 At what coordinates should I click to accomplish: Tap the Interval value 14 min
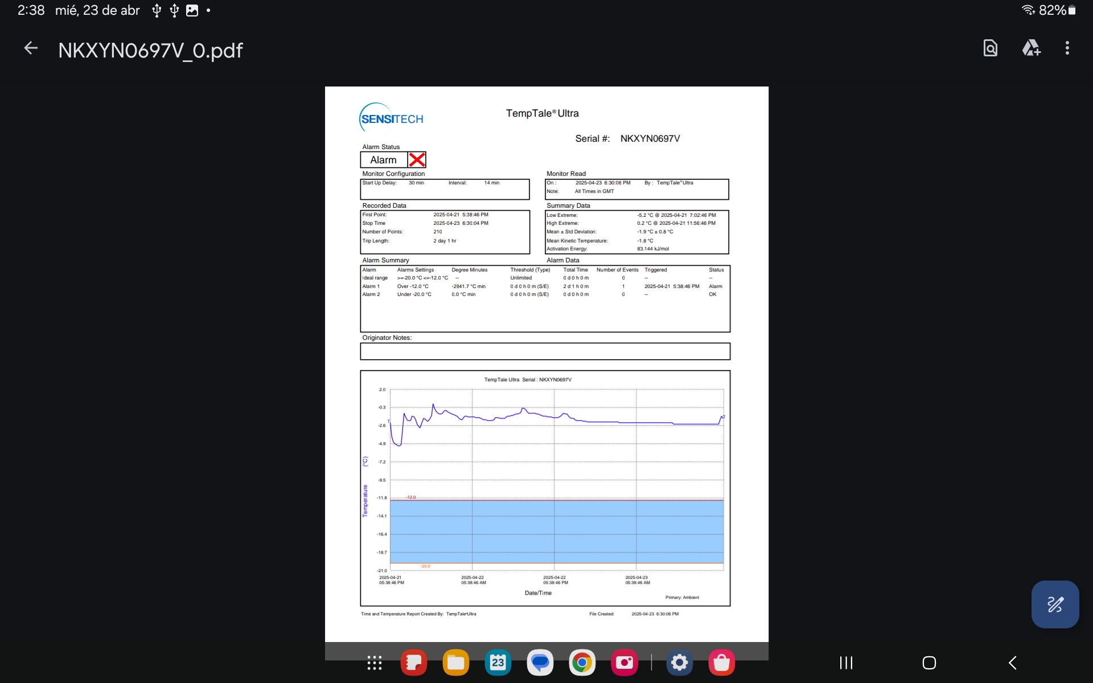pyautogui.click(x=492, y=183)
